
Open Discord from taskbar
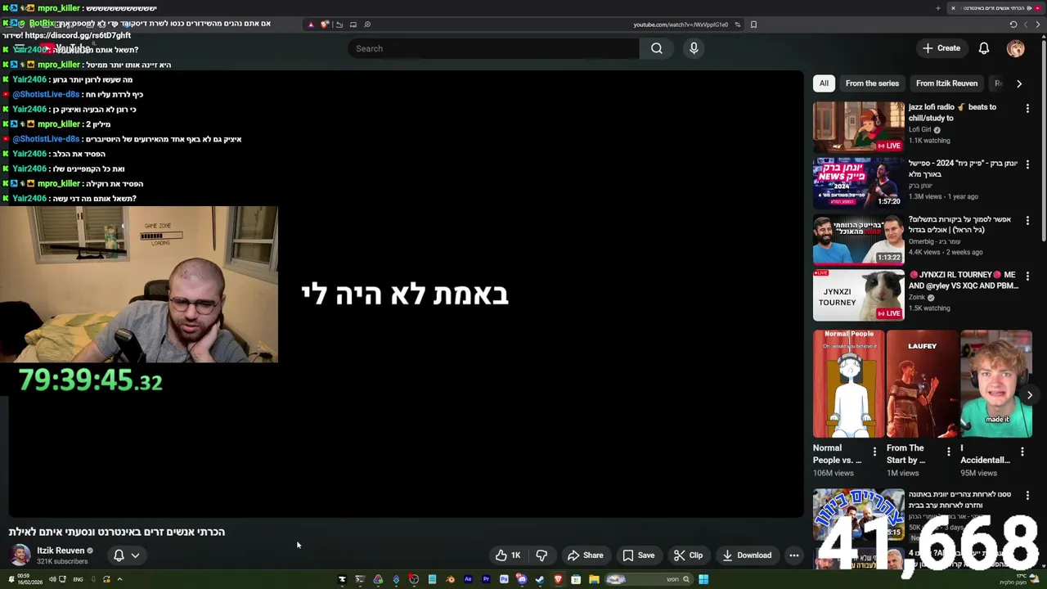point(522,579)
